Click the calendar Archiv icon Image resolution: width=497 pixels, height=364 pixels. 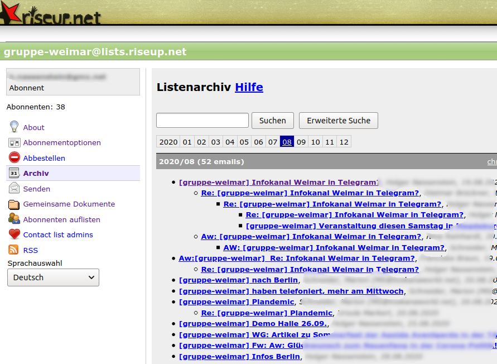point(14,173)
